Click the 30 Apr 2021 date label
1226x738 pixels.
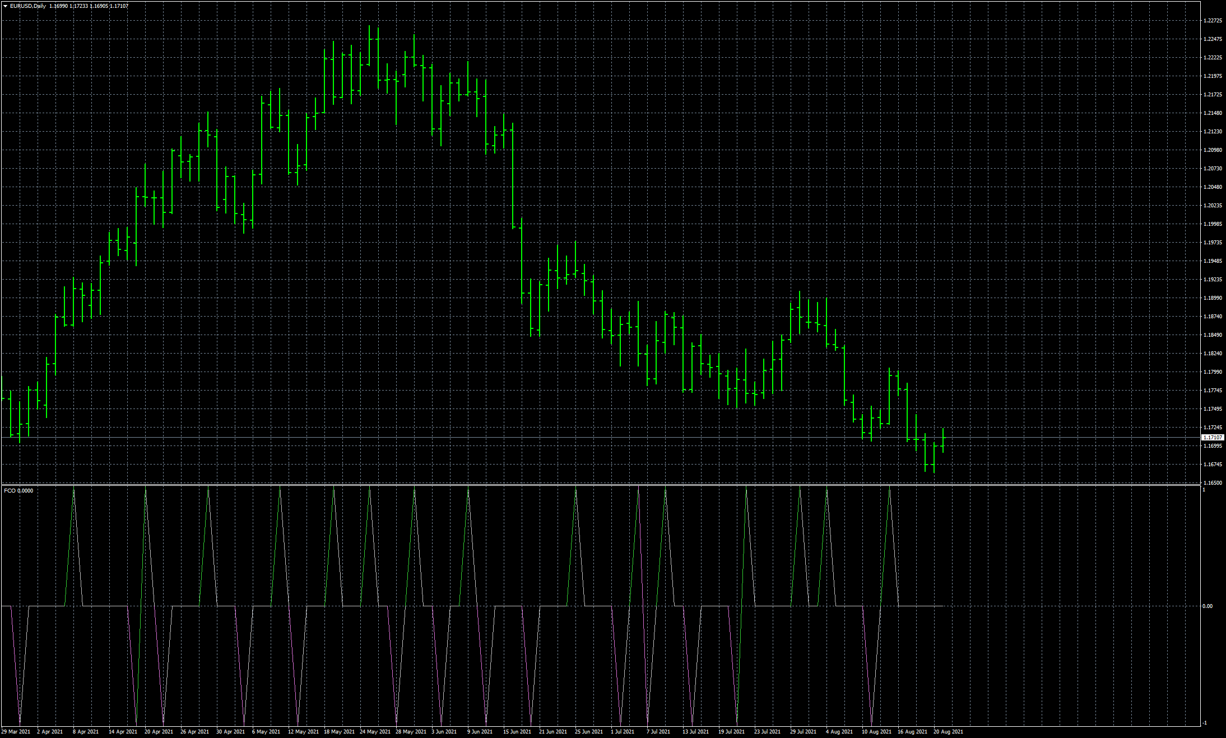[230, 732]
